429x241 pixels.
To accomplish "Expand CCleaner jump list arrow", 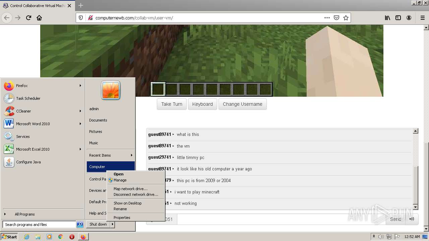I will [x=80, y=111].
